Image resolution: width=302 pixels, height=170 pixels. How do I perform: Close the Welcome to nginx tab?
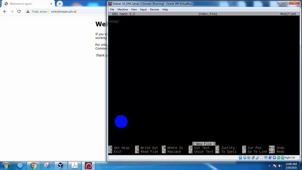point(51,4)
